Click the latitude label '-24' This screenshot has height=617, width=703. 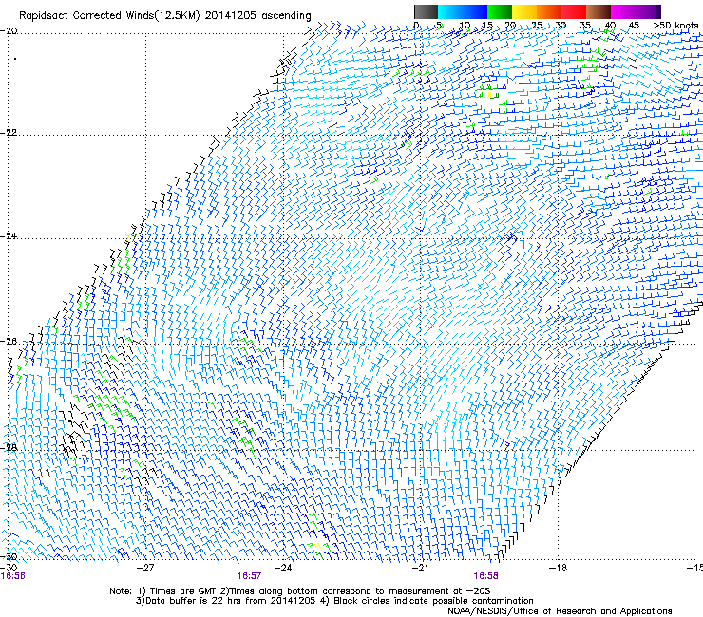(9, 236)
